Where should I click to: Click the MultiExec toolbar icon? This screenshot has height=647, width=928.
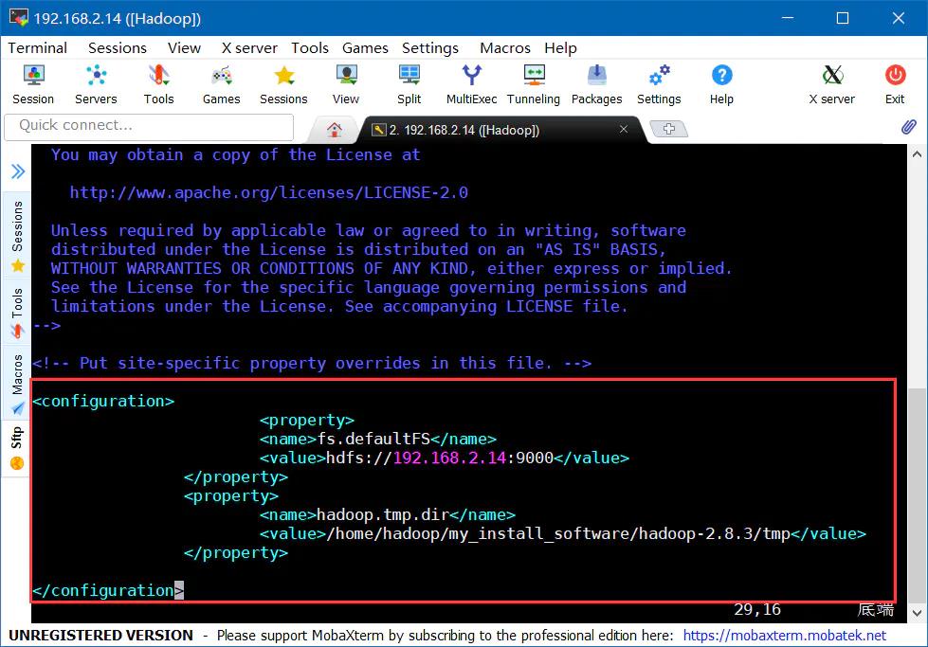tap(471, 83)
